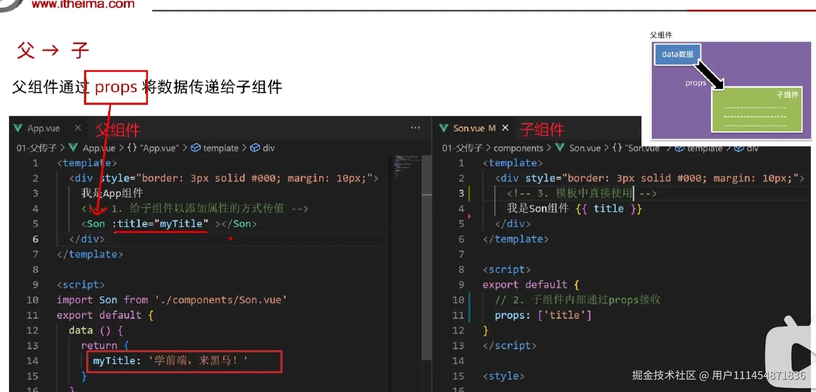Open the components breadcrumb in Son.vue editor
816x392 pixels.
click(518, 148)
